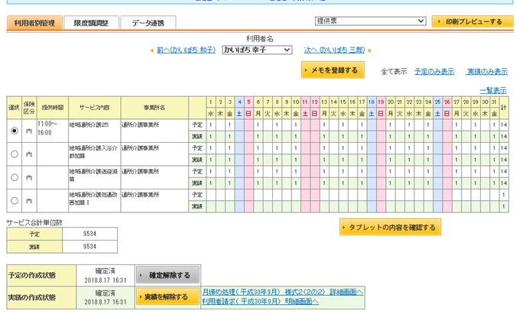Go to next user 次へ(かいぽち 三郎)
Screen dimensions: 516x314
click(x=334, y=50)
